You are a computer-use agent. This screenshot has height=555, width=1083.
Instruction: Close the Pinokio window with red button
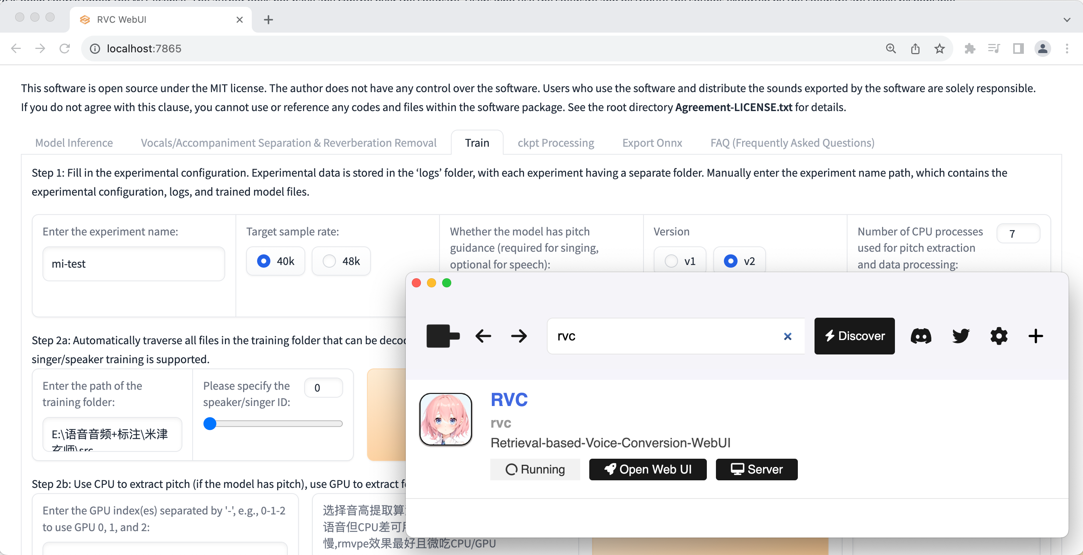point(416,283)
